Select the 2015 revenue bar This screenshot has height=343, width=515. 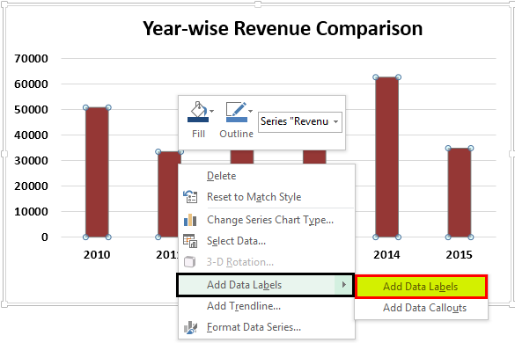coord(460,193)
